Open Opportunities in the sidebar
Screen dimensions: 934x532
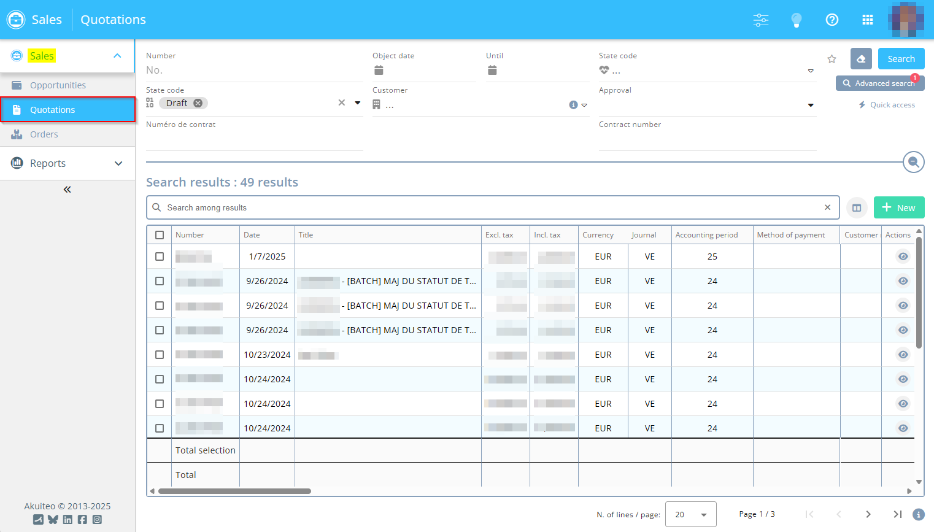click(x=58, y=85)
